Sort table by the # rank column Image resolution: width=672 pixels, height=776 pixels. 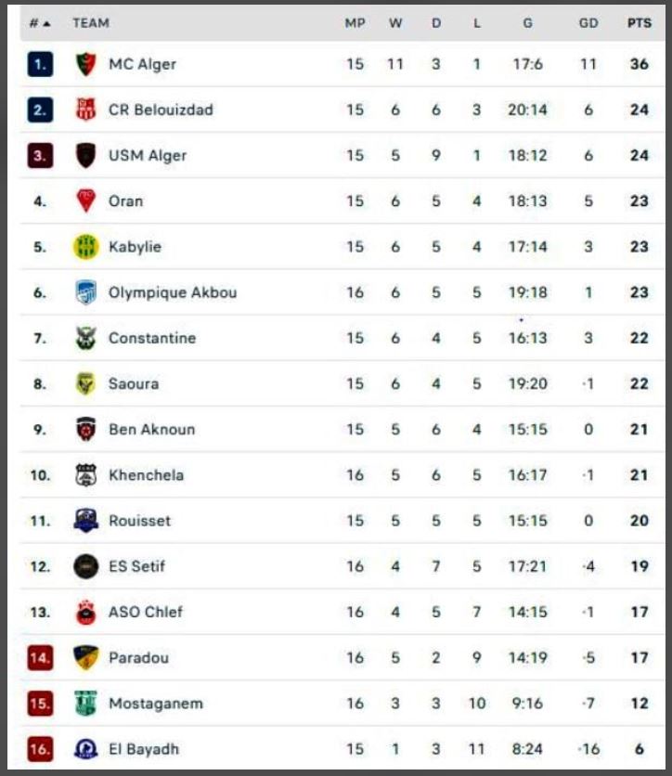(39, 23)
